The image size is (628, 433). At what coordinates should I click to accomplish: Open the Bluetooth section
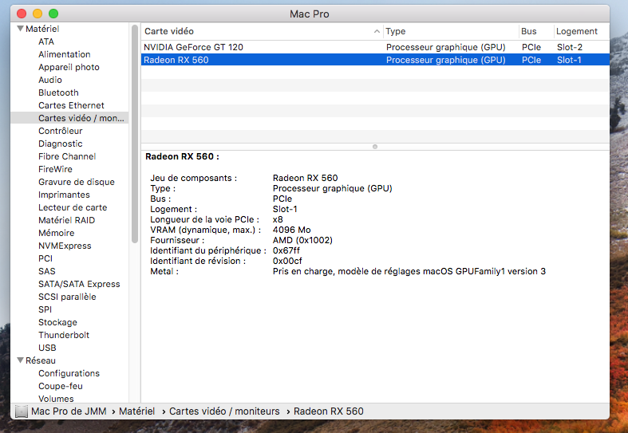58,93
